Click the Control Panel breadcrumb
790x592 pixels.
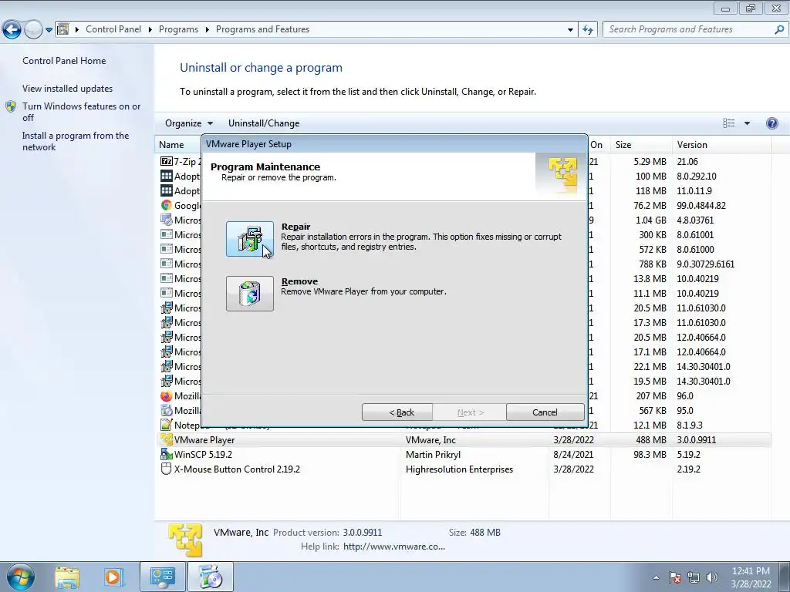click(x=113, y=29)
